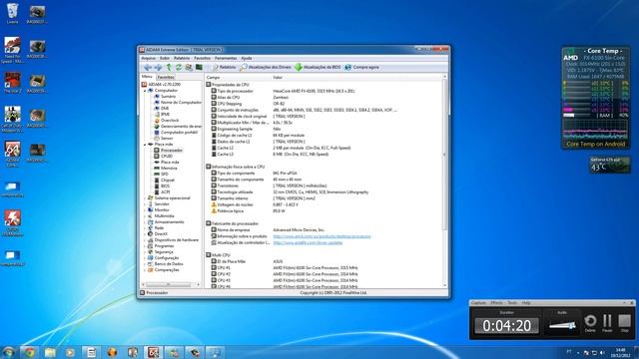
Task: Open the Ferramentas menu
Action: (x=226, y=58)
